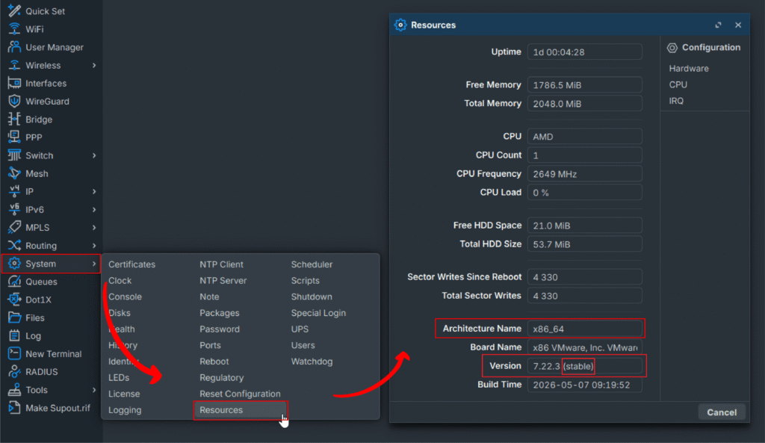Click the Architecture Name field

coord(584,329)
